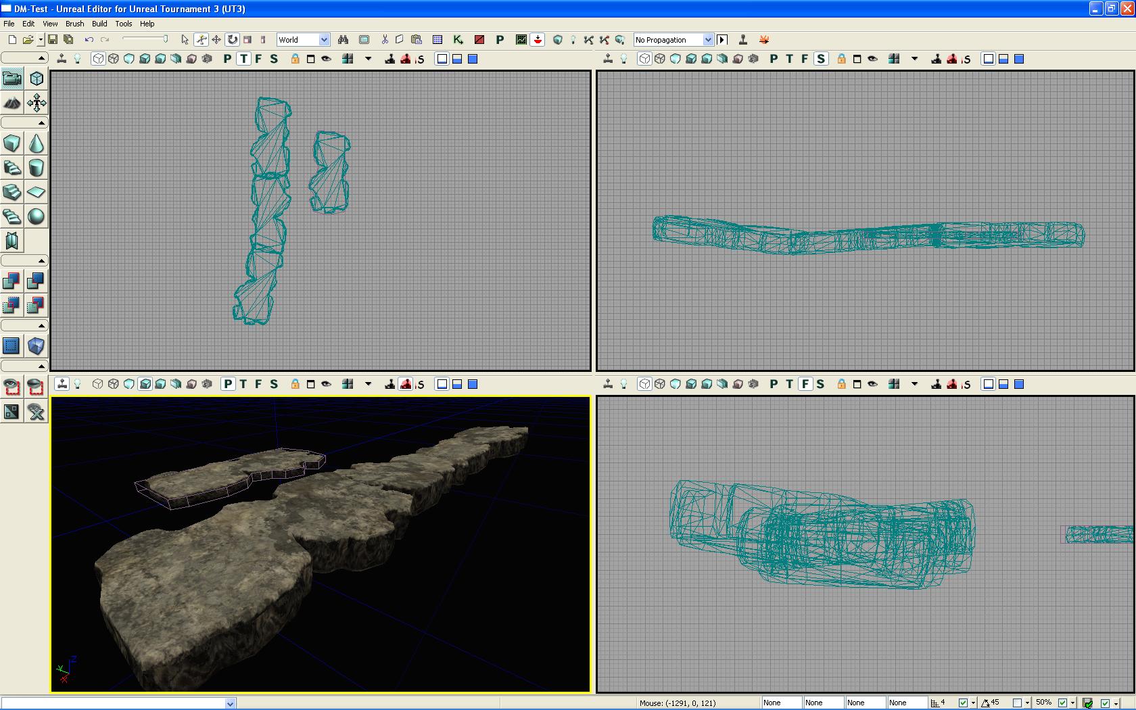Image resolution: width=1136 pixels, height=710 pixels.
Task: Set the bottom-right viewport to Side (S)
Action: tap(820, 384)
